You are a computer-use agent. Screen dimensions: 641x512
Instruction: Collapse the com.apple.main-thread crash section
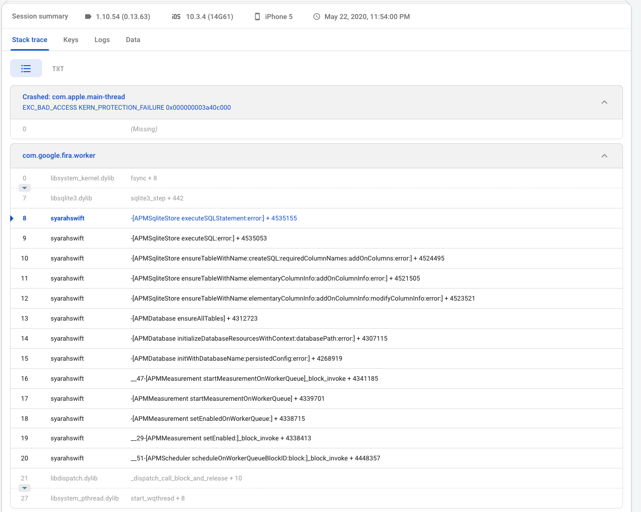point(604,102)
